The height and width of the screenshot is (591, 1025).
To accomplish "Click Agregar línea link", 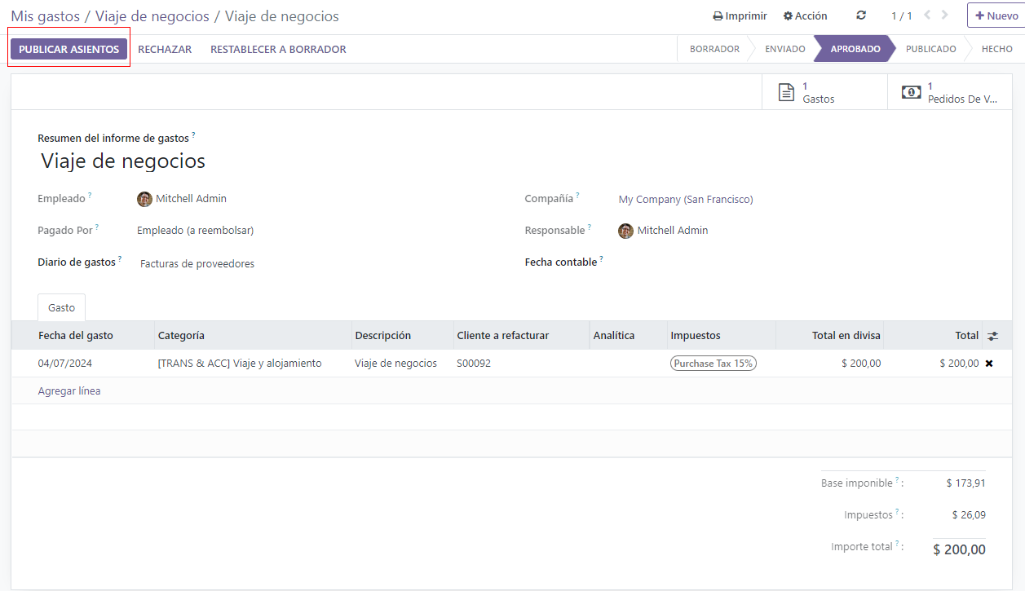I will click(69, 390).
